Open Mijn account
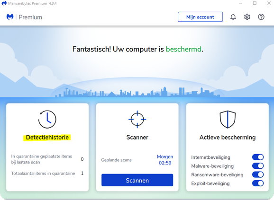Image resolution: width=274 pixels, height=200 pixels. pos(200,17)
